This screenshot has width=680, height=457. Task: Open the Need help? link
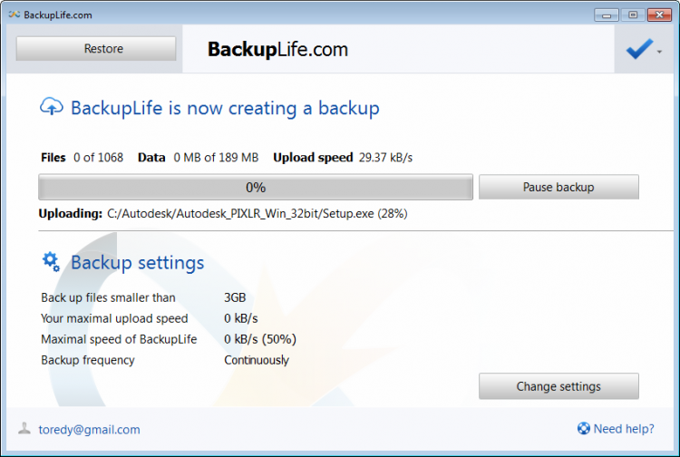coord(623,429)
